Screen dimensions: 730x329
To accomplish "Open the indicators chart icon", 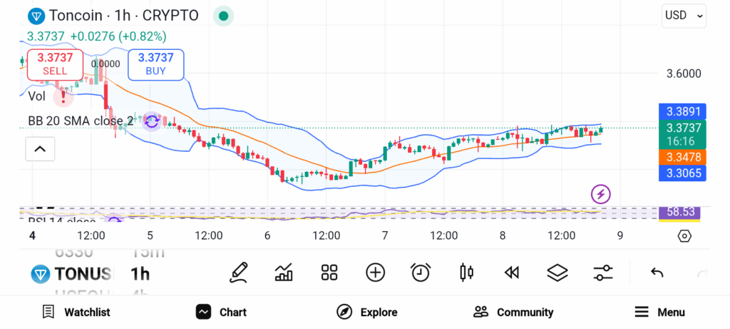I will pyautogui.click(x=284, y=272).
